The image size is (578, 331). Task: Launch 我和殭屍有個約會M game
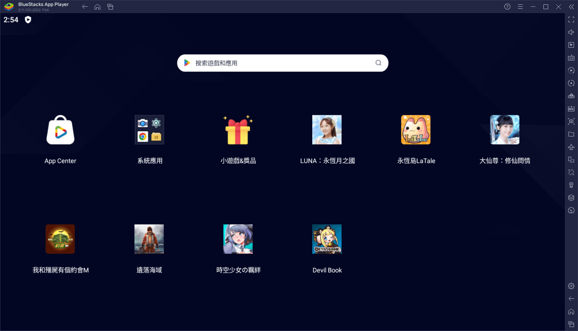pyautogui.click(x=60, y=239)
